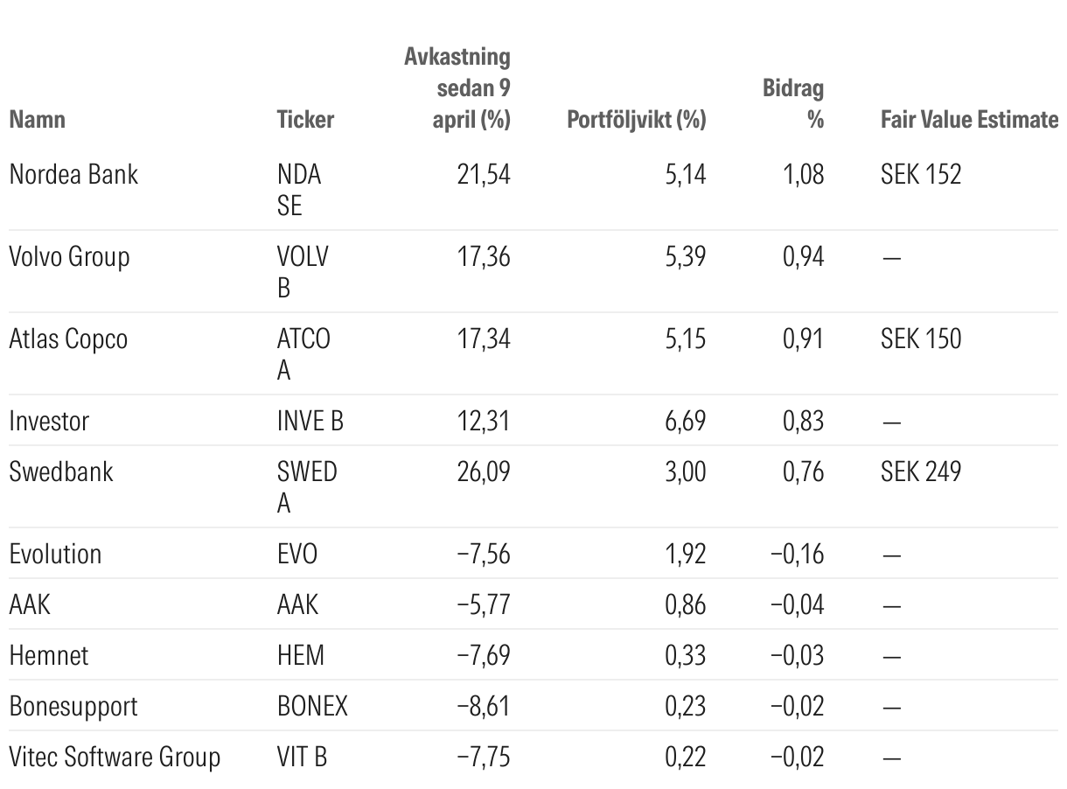This screenshot has width=1067, height=789.
Task: Click the SEK 152 fair value
Action: click(x=921, y=174)
